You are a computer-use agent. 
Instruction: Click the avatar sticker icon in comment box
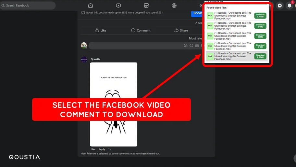coord(186,46)
